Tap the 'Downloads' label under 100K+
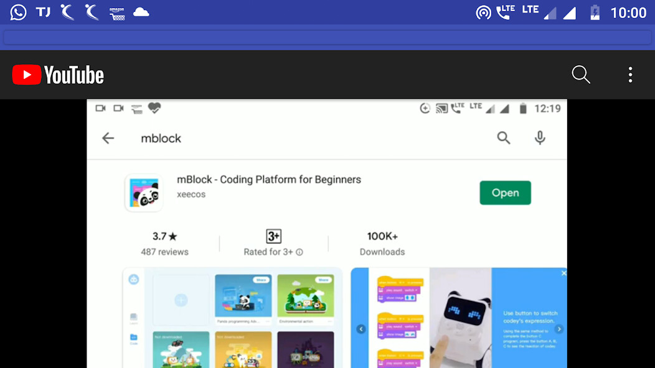 click(382, 252)
